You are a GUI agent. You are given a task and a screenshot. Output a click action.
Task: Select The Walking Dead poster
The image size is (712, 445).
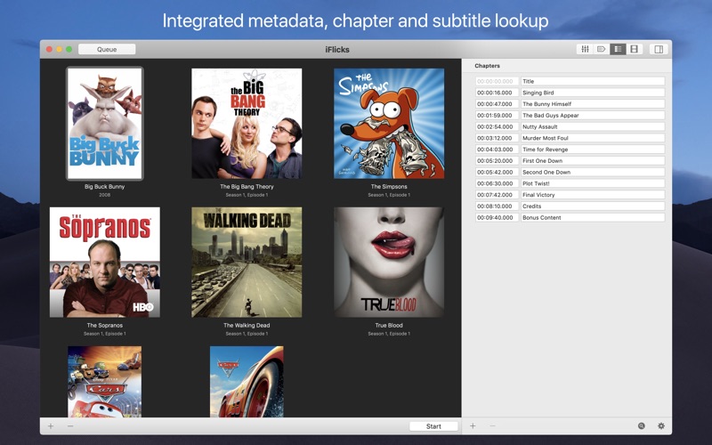click(247, 262)
